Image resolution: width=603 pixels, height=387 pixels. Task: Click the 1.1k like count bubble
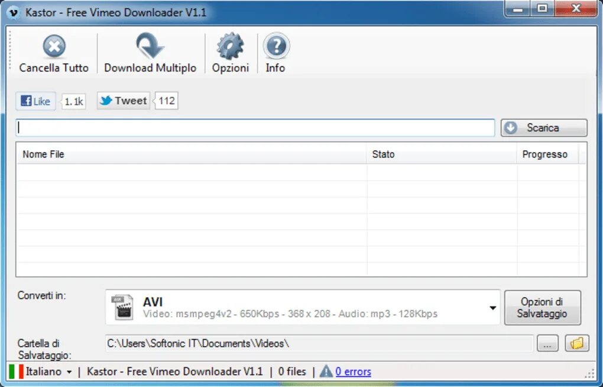73,102
